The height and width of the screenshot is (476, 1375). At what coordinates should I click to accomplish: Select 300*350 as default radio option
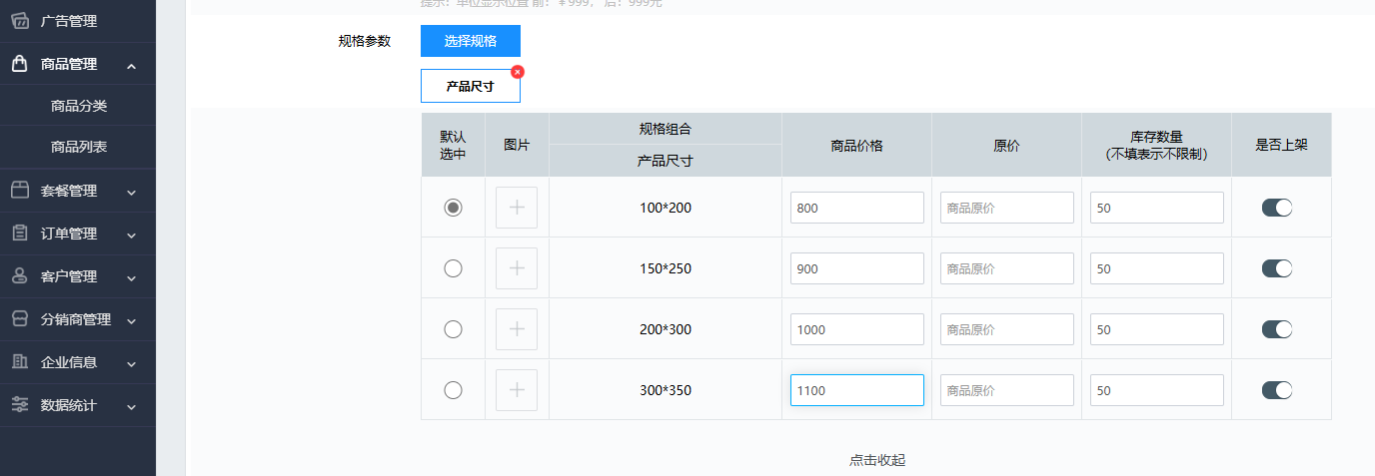[453, 390]
